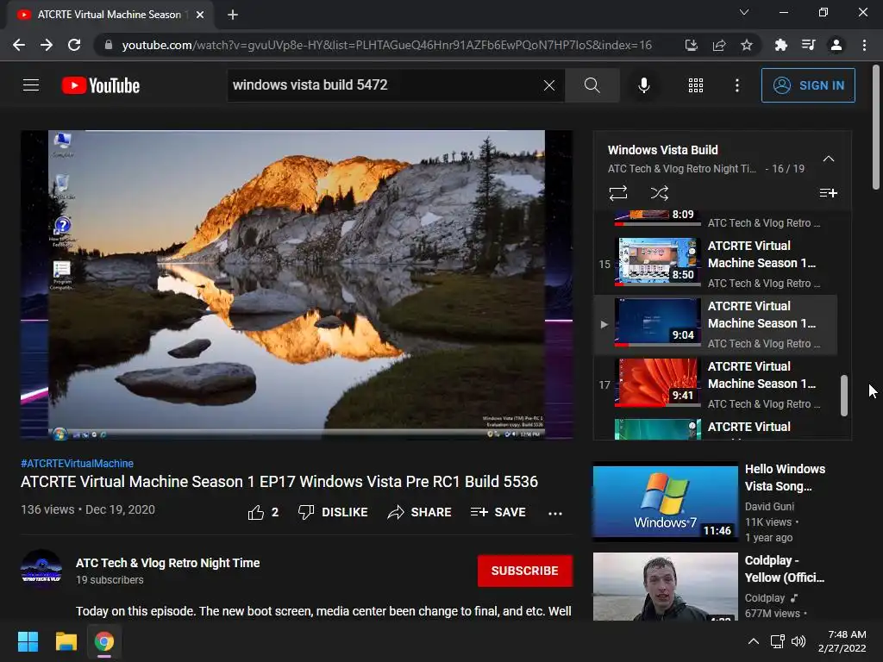Click Chrome icon in taskbar
The image size is (883, 662).
click(x=103, y=641)
